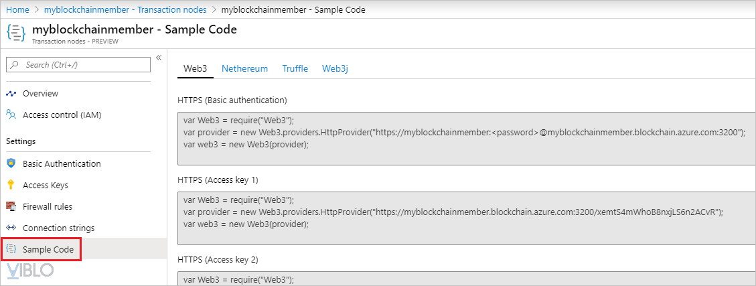Click the Firewall rules icon
Image resolution: width=756 pixels, height=286 pixels.
[11, 206]
